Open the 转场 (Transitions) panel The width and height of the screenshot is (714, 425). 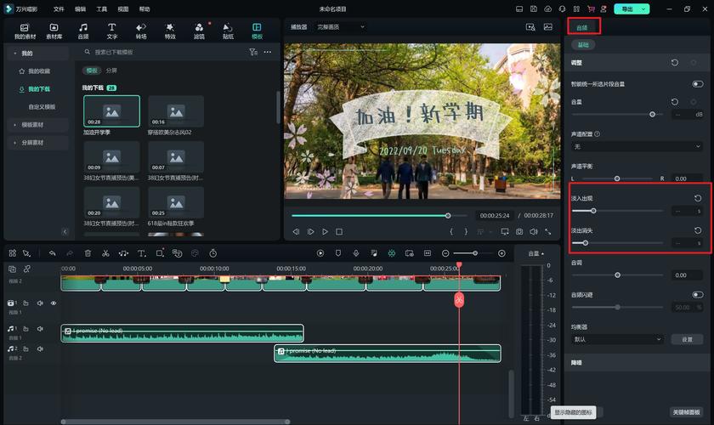(x=141, y=31)
